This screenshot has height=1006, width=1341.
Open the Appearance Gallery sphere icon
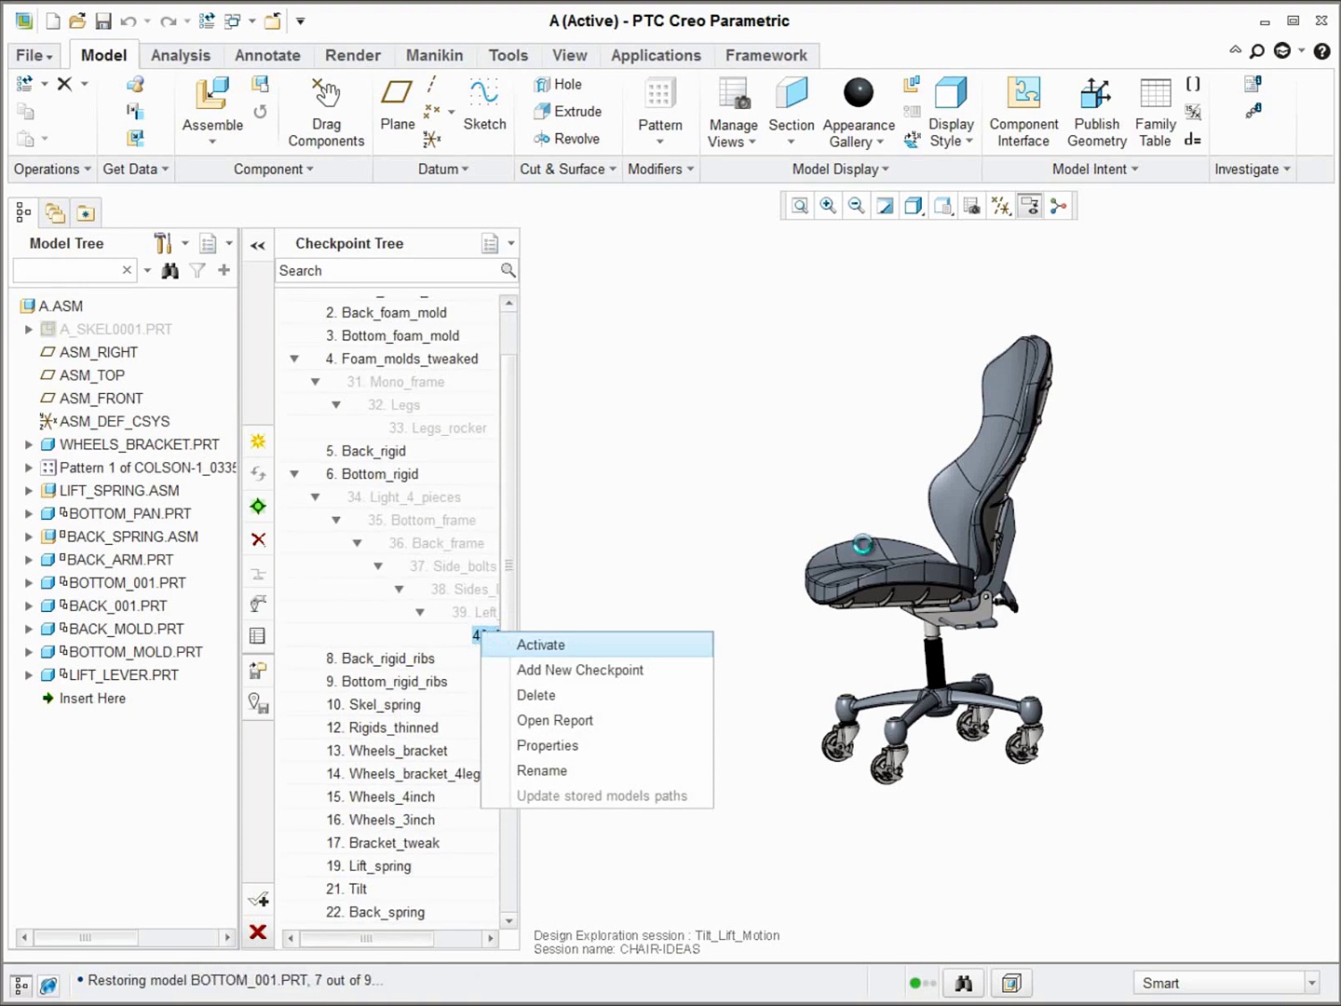(x=858, y=93)
